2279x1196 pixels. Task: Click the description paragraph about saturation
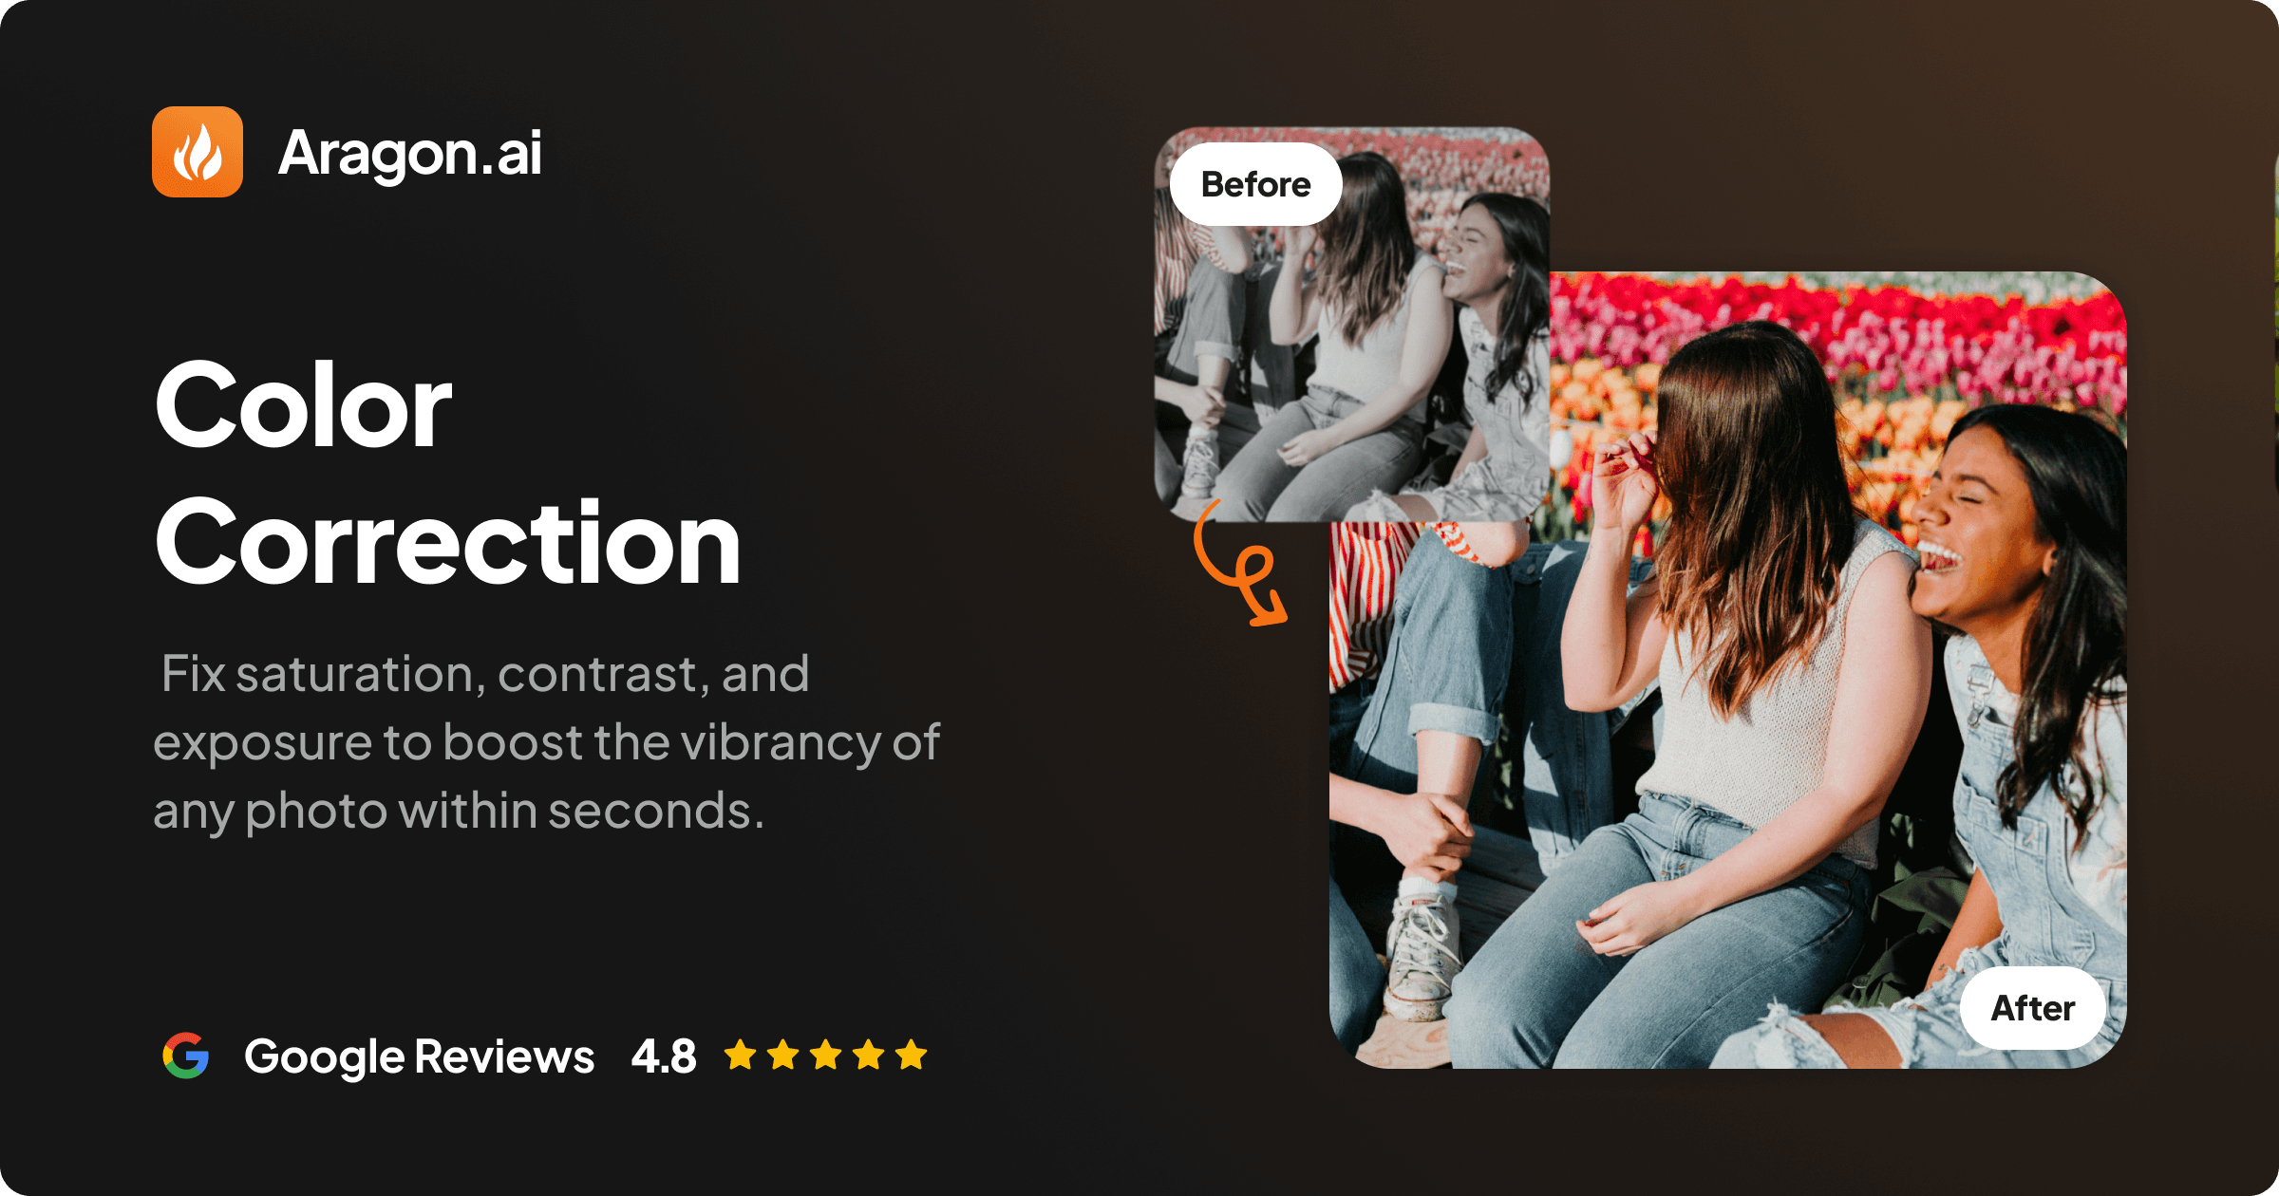point(546,742)
